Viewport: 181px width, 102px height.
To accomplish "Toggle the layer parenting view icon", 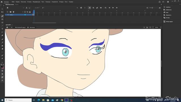I will (x=27, y=8).
